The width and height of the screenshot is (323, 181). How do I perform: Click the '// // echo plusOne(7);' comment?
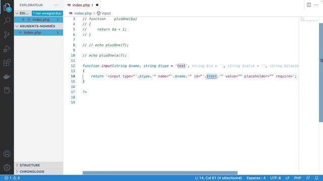tap(105, 45)
